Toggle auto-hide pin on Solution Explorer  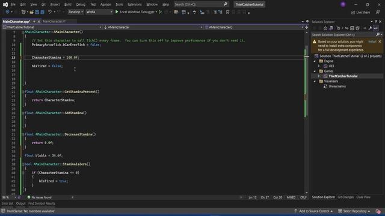pos(375,22)
